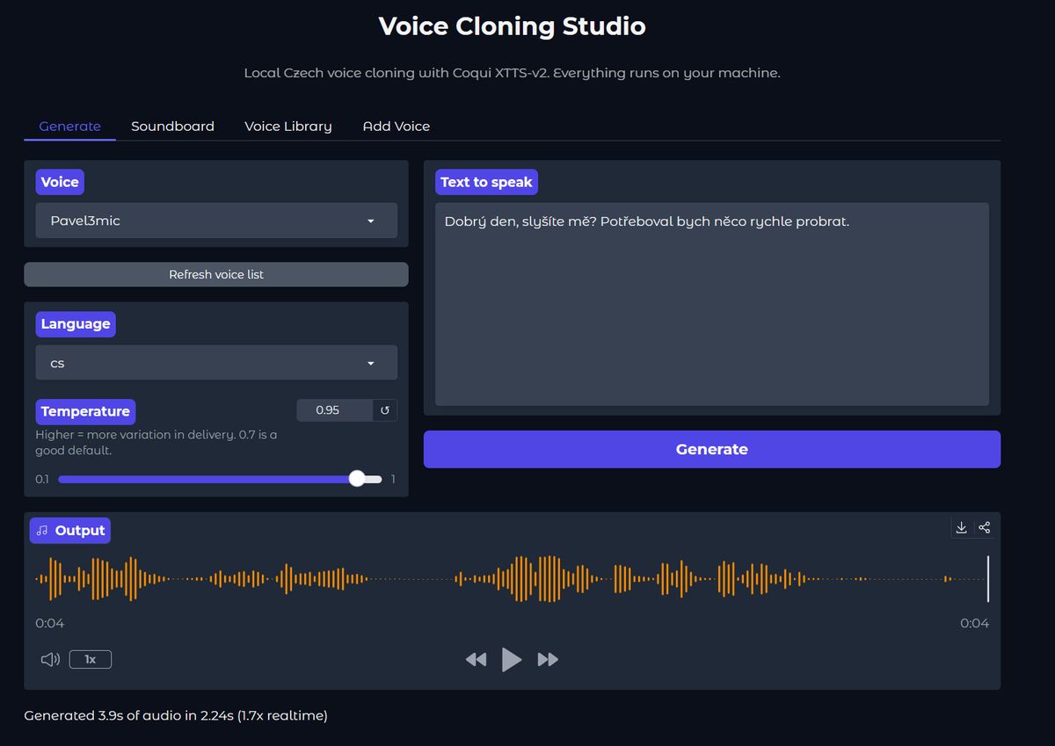
Task: Open the Voice Library tab
Action: 287,127
